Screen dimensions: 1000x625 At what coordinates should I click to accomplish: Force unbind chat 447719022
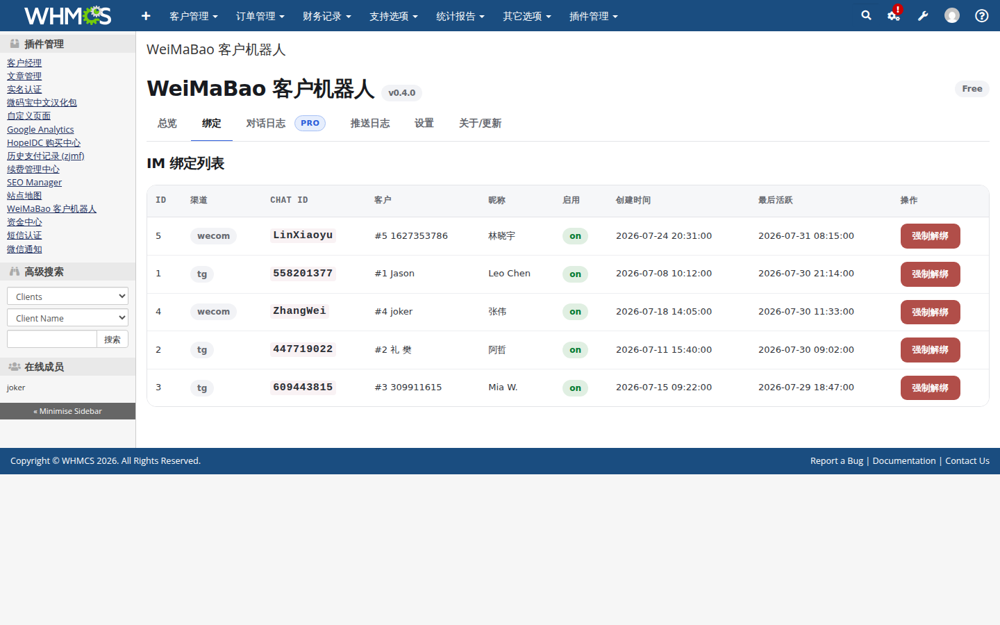tap(931, 350)
